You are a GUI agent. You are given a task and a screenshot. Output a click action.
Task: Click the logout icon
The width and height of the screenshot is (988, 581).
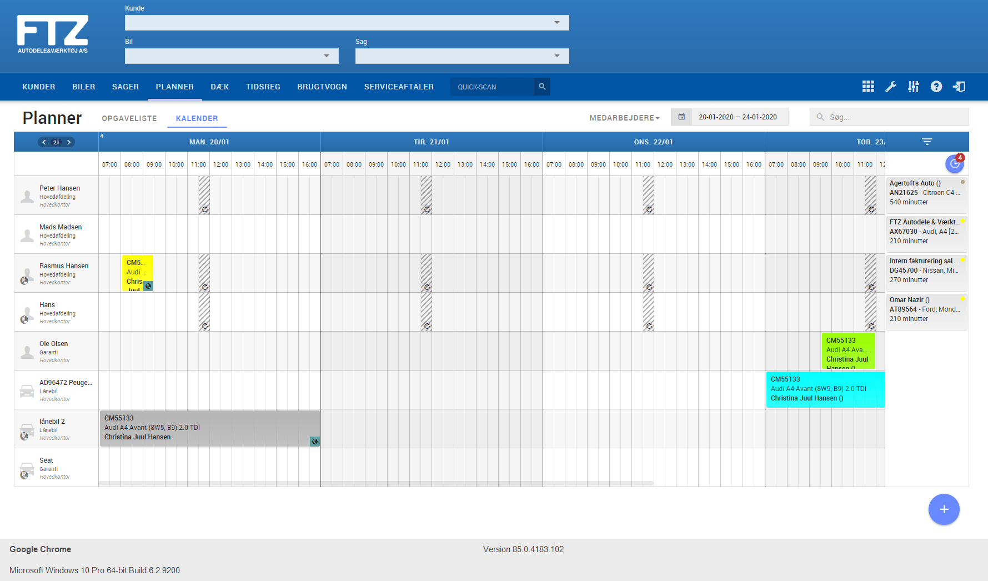coord(959,86)
